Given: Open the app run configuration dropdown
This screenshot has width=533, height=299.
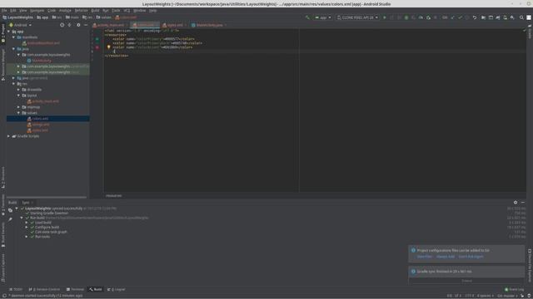Looking at the screenshot, I should (322, 17).
